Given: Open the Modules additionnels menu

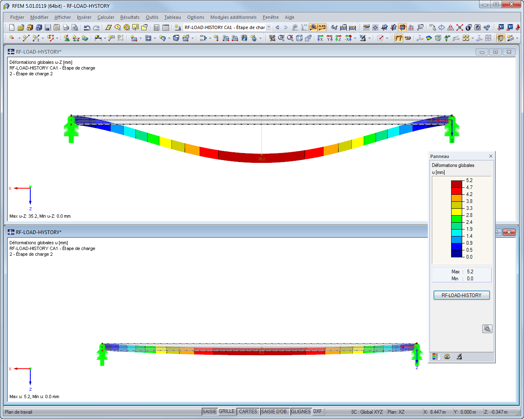Looking at the screenshot, I should pyautogui.click(x=233, y=18).
